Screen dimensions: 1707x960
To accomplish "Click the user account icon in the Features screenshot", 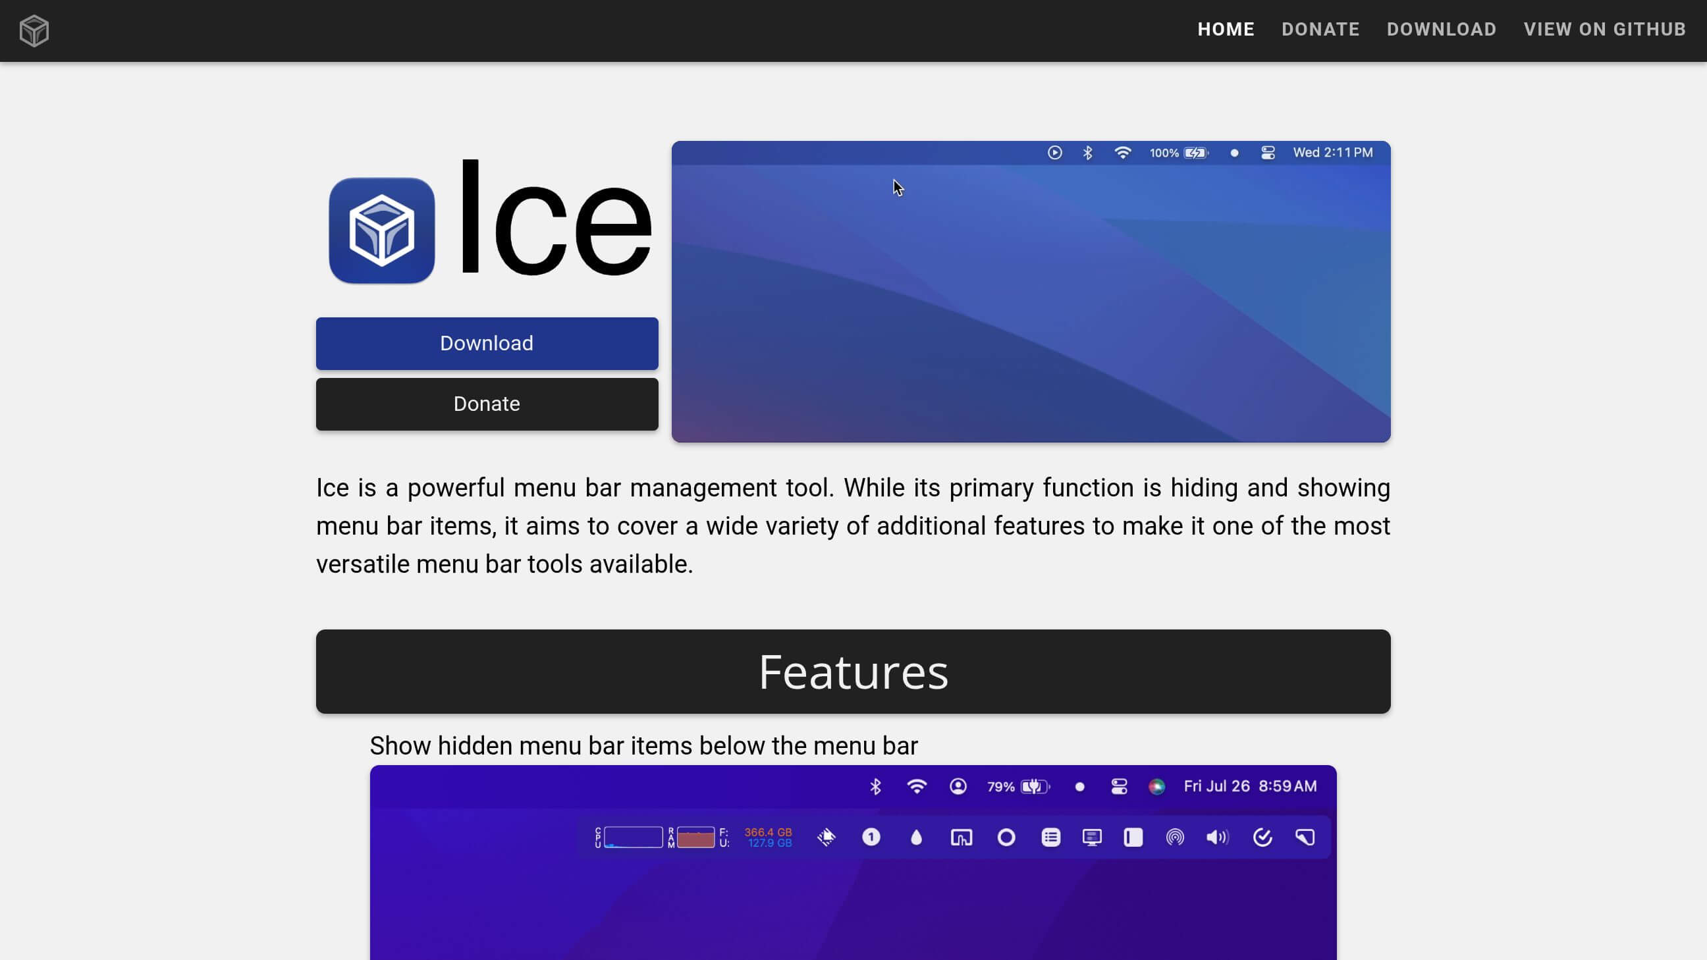I will pos(958,786).
